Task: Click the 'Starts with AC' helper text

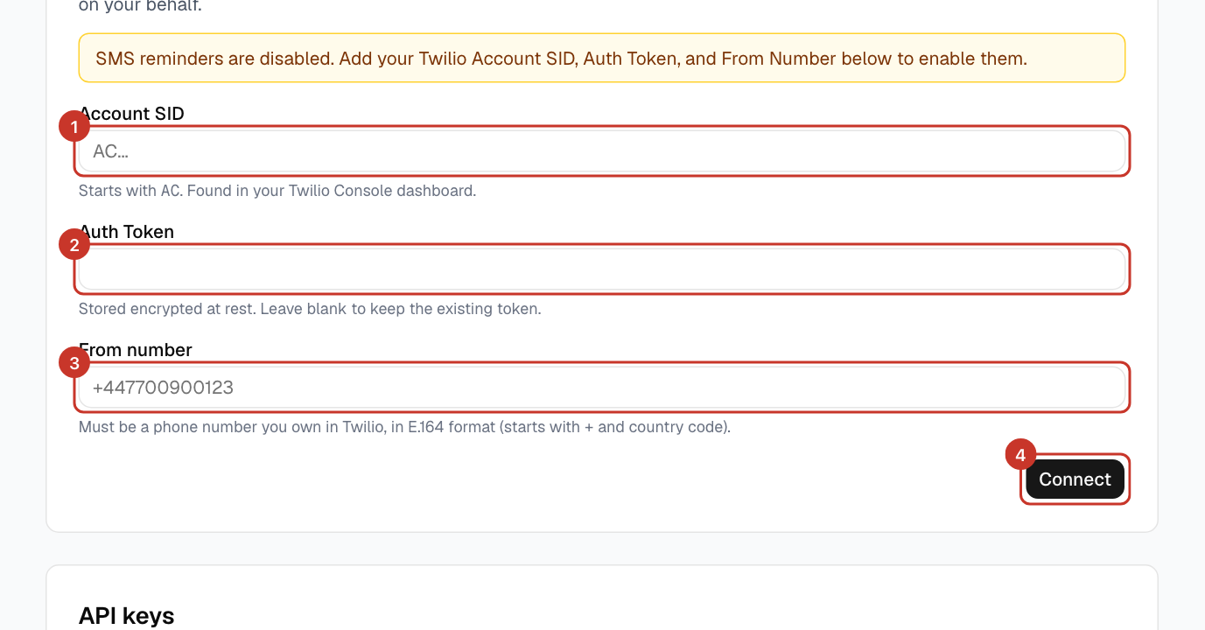Action: point(277,191)
